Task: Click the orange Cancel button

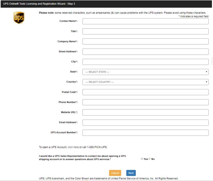Action: coord(115,173)
